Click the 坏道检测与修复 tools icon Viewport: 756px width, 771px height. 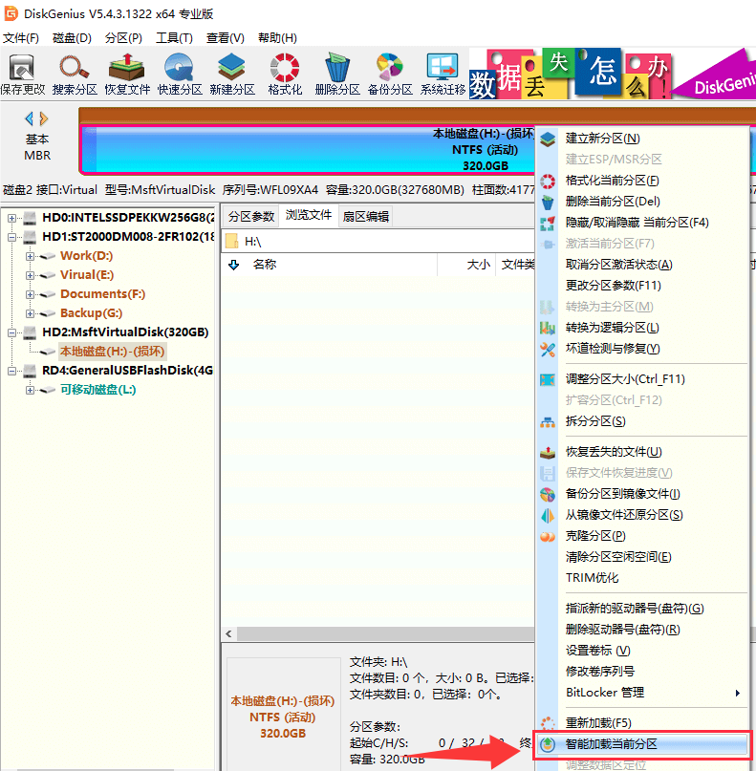pyautogui.click(x=548, y=349)
